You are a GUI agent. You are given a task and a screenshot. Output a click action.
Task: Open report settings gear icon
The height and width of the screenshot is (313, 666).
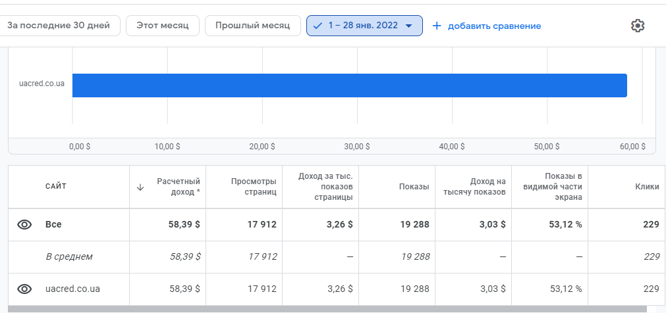coord(638,26)
